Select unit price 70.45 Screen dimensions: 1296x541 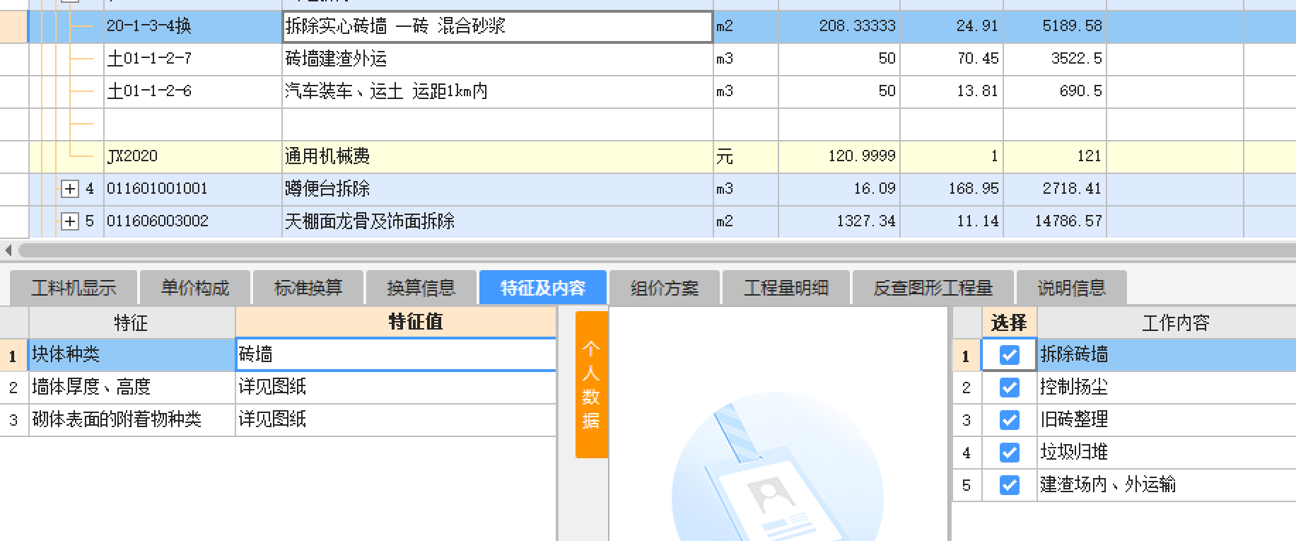[952, 59]
